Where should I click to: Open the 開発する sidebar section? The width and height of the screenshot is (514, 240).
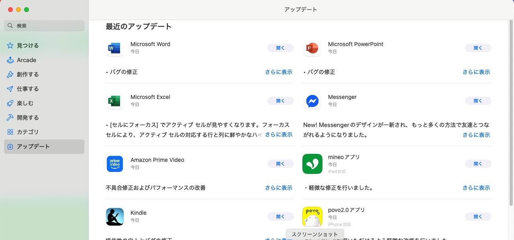point(28,117)
